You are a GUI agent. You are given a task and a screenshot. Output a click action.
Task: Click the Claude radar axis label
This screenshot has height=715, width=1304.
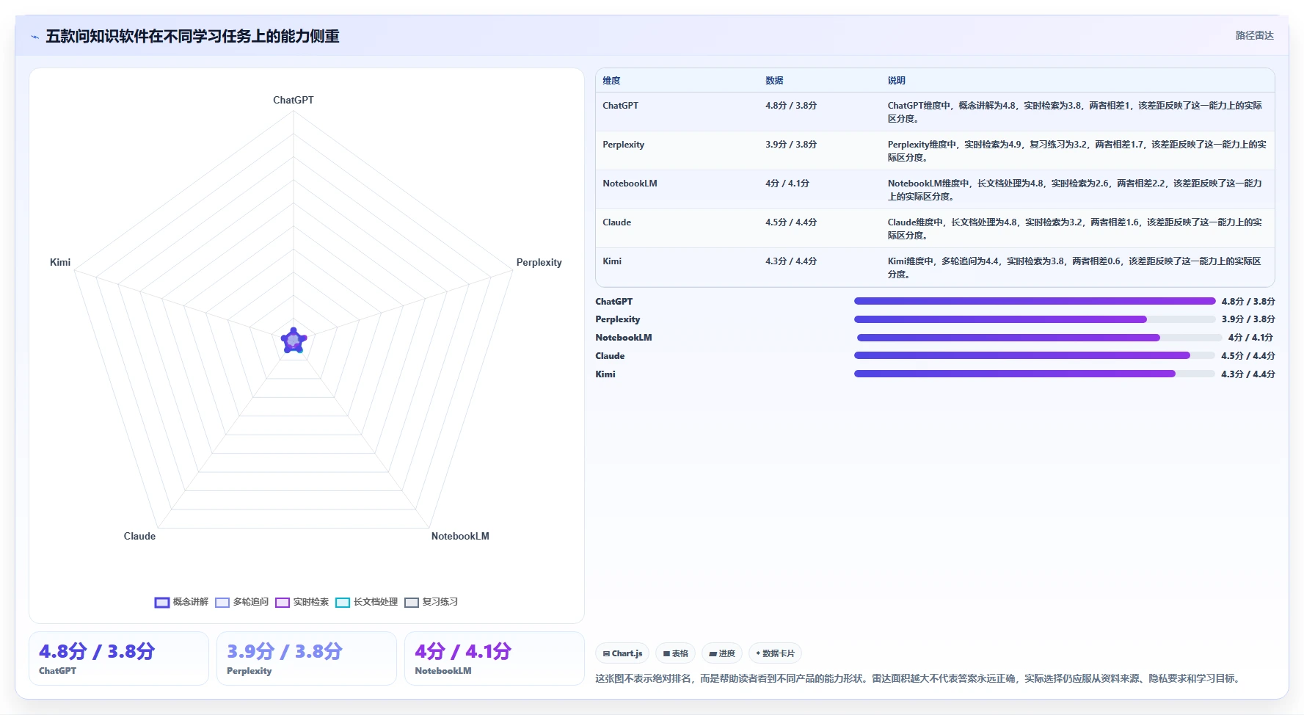(x=139, y=536)
